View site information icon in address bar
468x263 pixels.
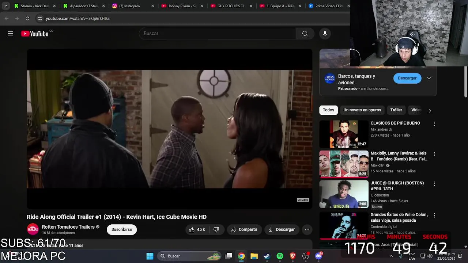(40, 18)
